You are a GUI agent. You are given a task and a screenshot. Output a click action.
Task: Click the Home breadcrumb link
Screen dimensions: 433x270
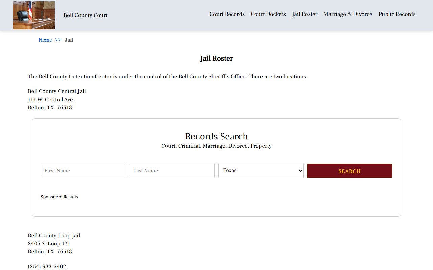pyautogui.click(x=45, y=40)
